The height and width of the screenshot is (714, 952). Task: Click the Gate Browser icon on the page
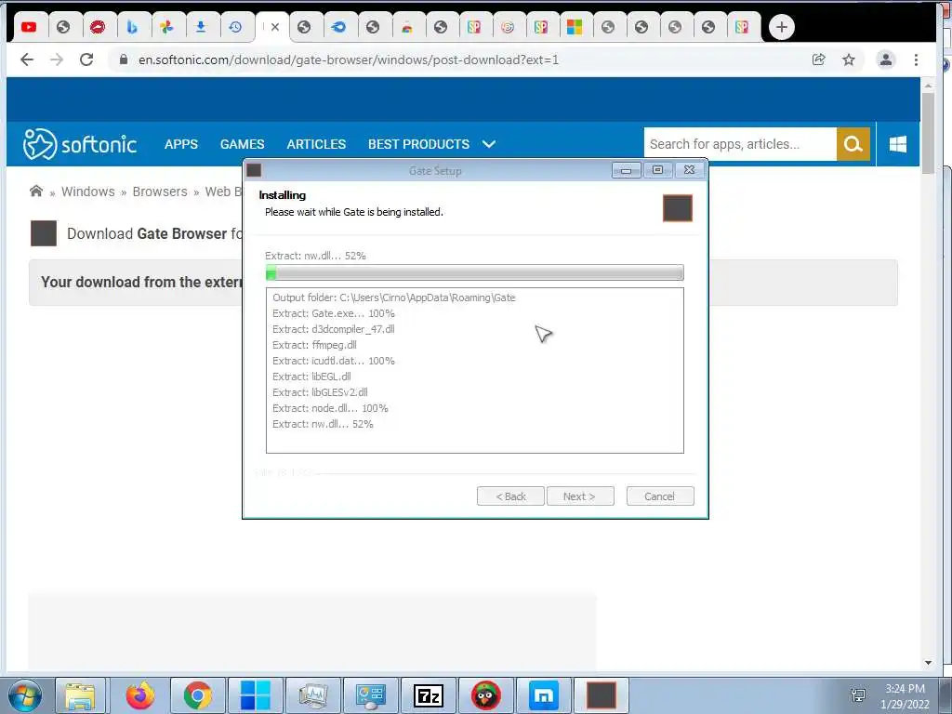[44, 233]
